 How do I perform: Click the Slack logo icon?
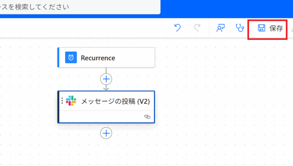71,101
